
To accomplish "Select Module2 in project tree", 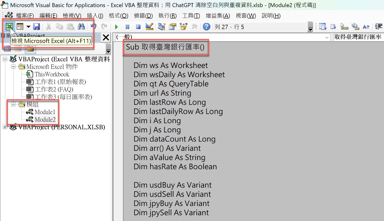I will tap(45, 120).
